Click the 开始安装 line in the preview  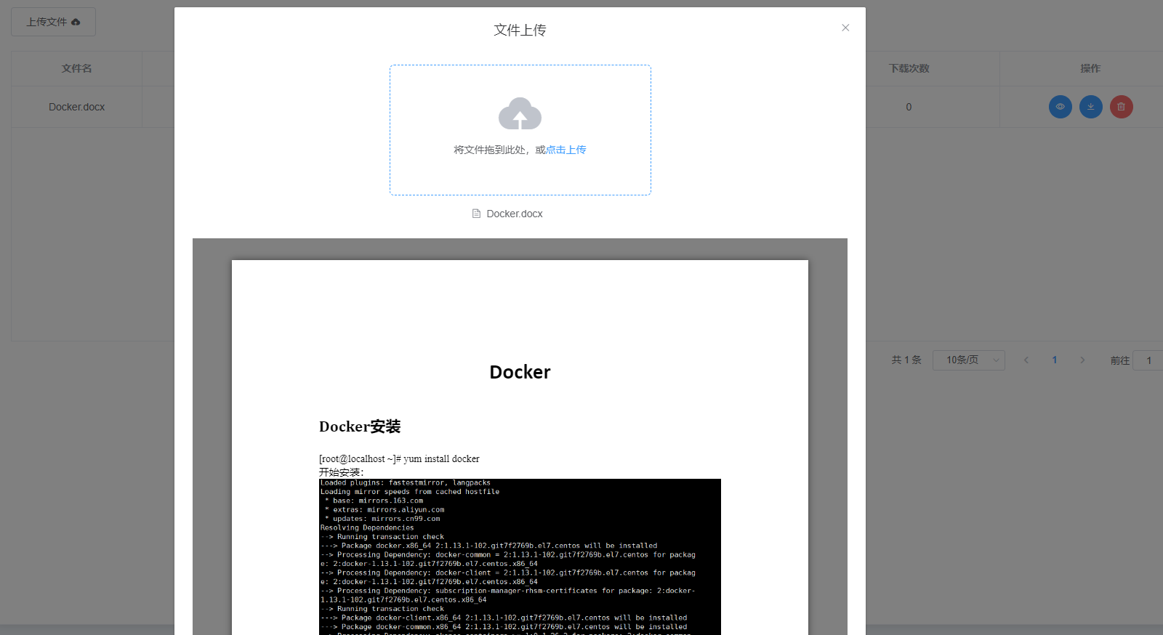341,472
